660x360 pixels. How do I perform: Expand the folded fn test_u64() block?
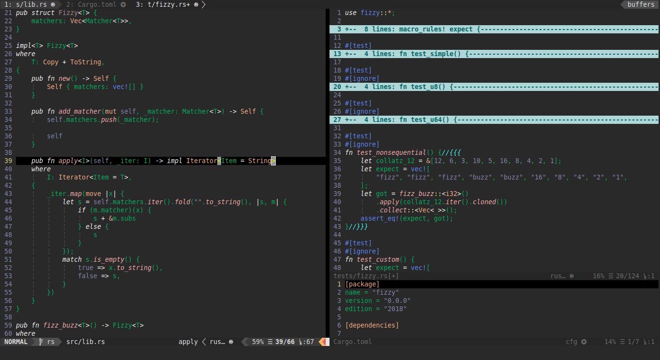point(494,120)
